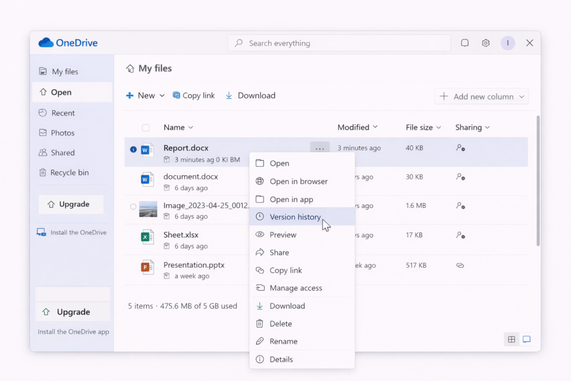This screenshot has height=381, width=571.
Task: Select Preview in the context menu
Action: pyautogui.click(x=302, y=235)
